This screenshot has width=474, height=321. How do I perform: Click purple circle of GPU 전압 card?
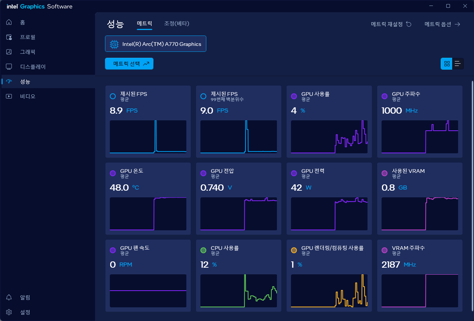[203, 173]
